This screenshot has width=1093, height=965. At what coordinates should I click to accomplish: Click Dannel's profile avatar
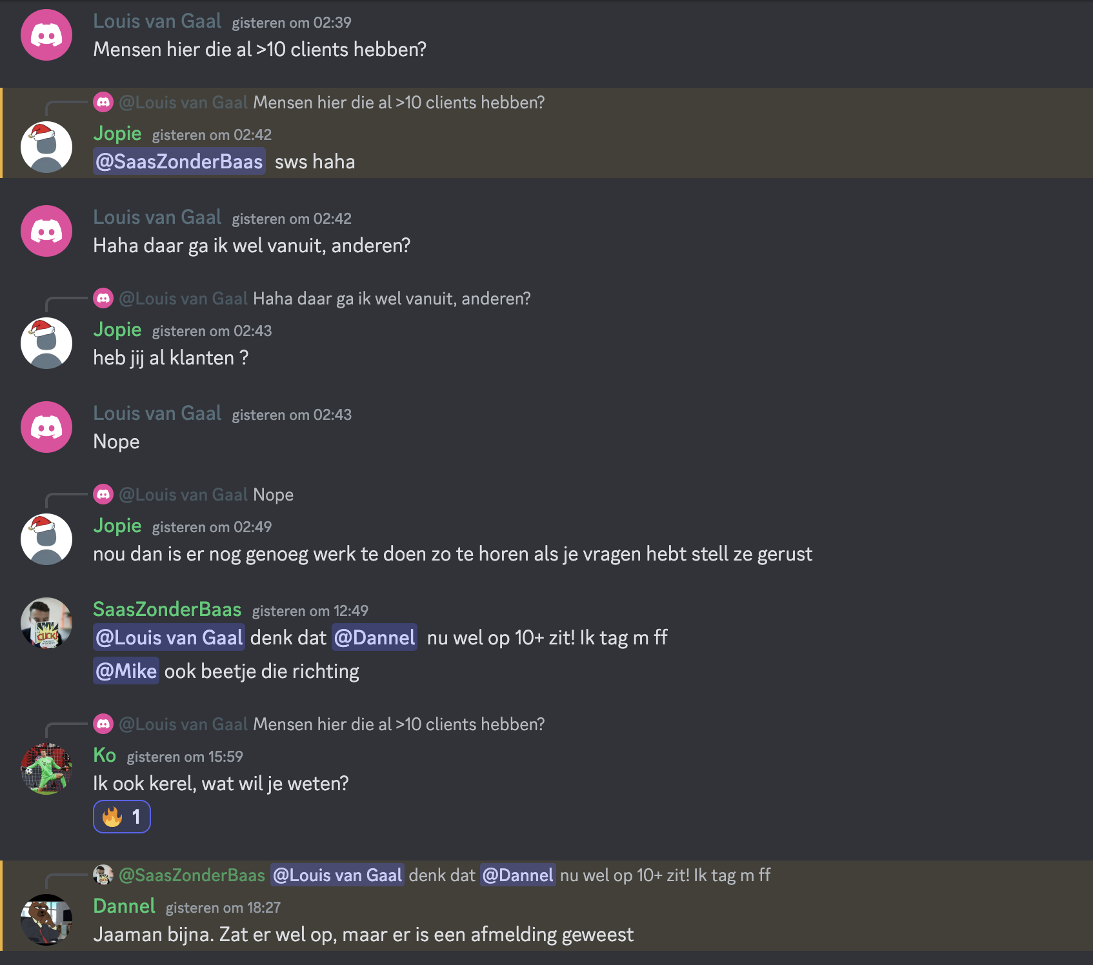pyautogui.click(x=46, y=920)
